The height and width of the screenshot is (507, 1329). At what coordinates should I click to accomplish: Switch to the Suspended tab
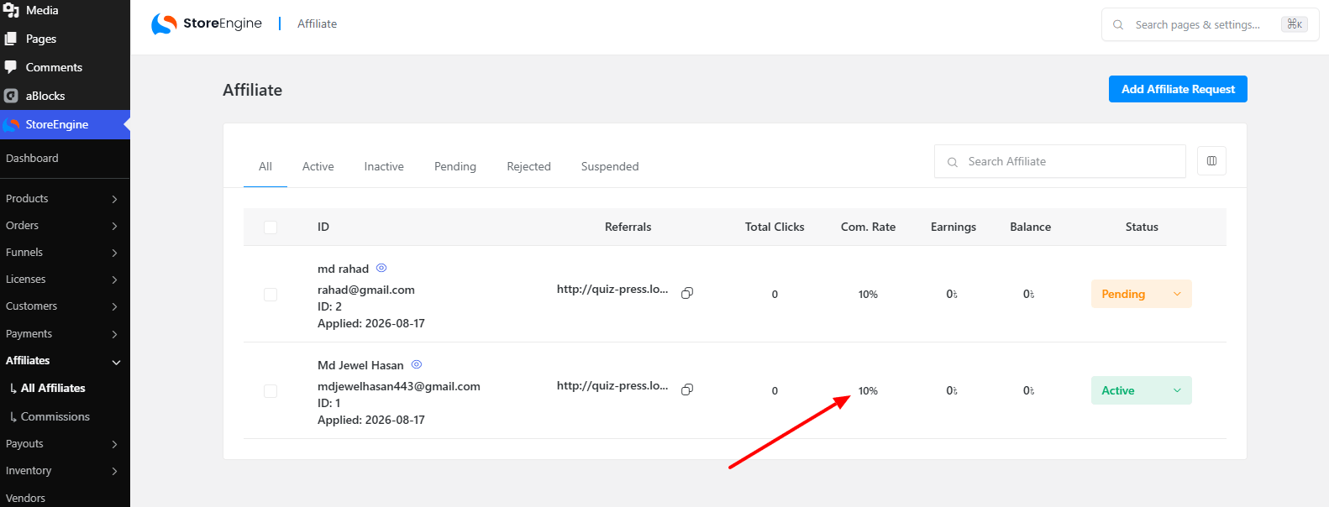[x=610, y=166]
